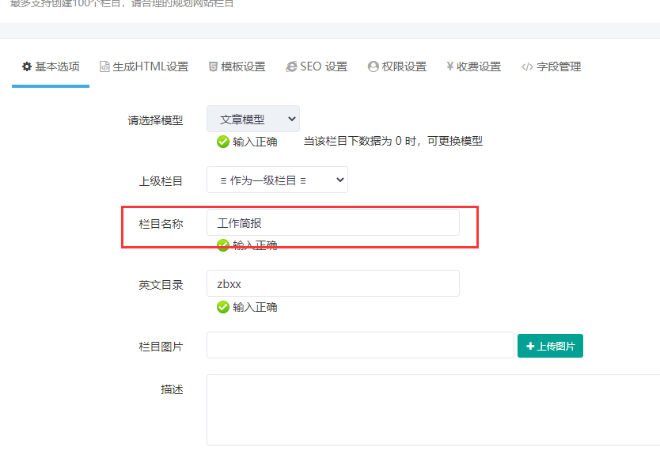This screenshot has height=455, width=660.
Task: Click the 英文目录 label
Action: [x=161, y=286]
